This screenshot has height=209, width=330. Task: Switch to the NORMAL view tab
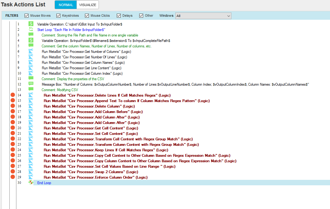66,5
